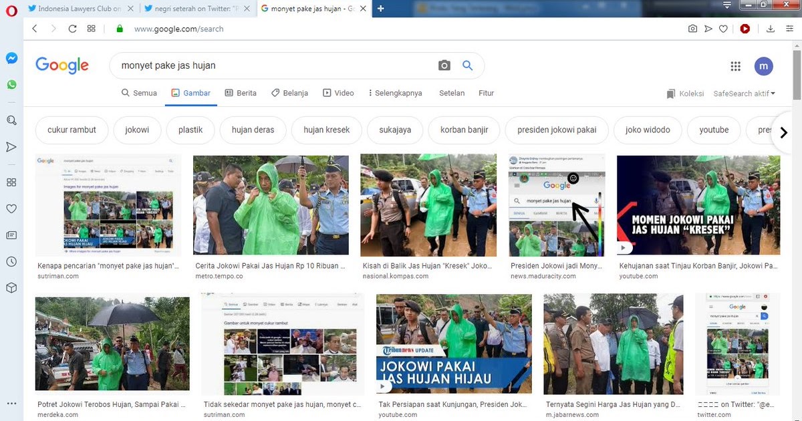802x421 pixels.
Task: Select the Semua search tab
Action: [x=139, y=93]
